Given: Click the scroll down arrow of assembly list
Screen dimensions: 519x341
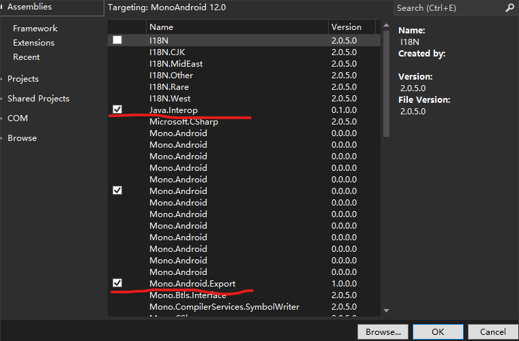Looking at the screenshot, I should [386, 310].
